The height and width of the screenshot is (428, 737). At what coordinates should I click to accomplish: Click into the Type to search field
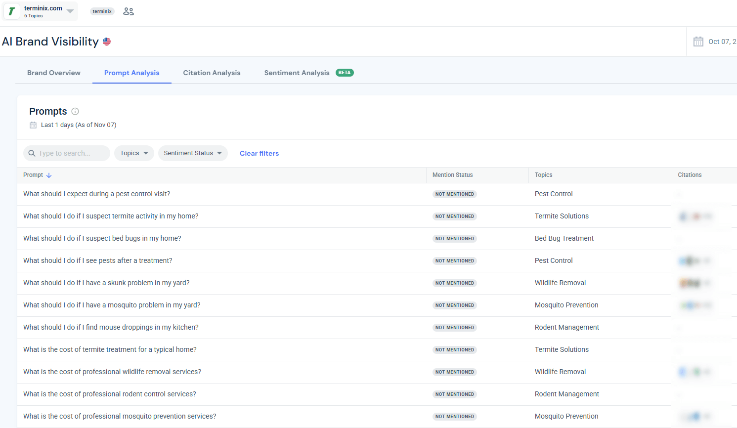72,153
